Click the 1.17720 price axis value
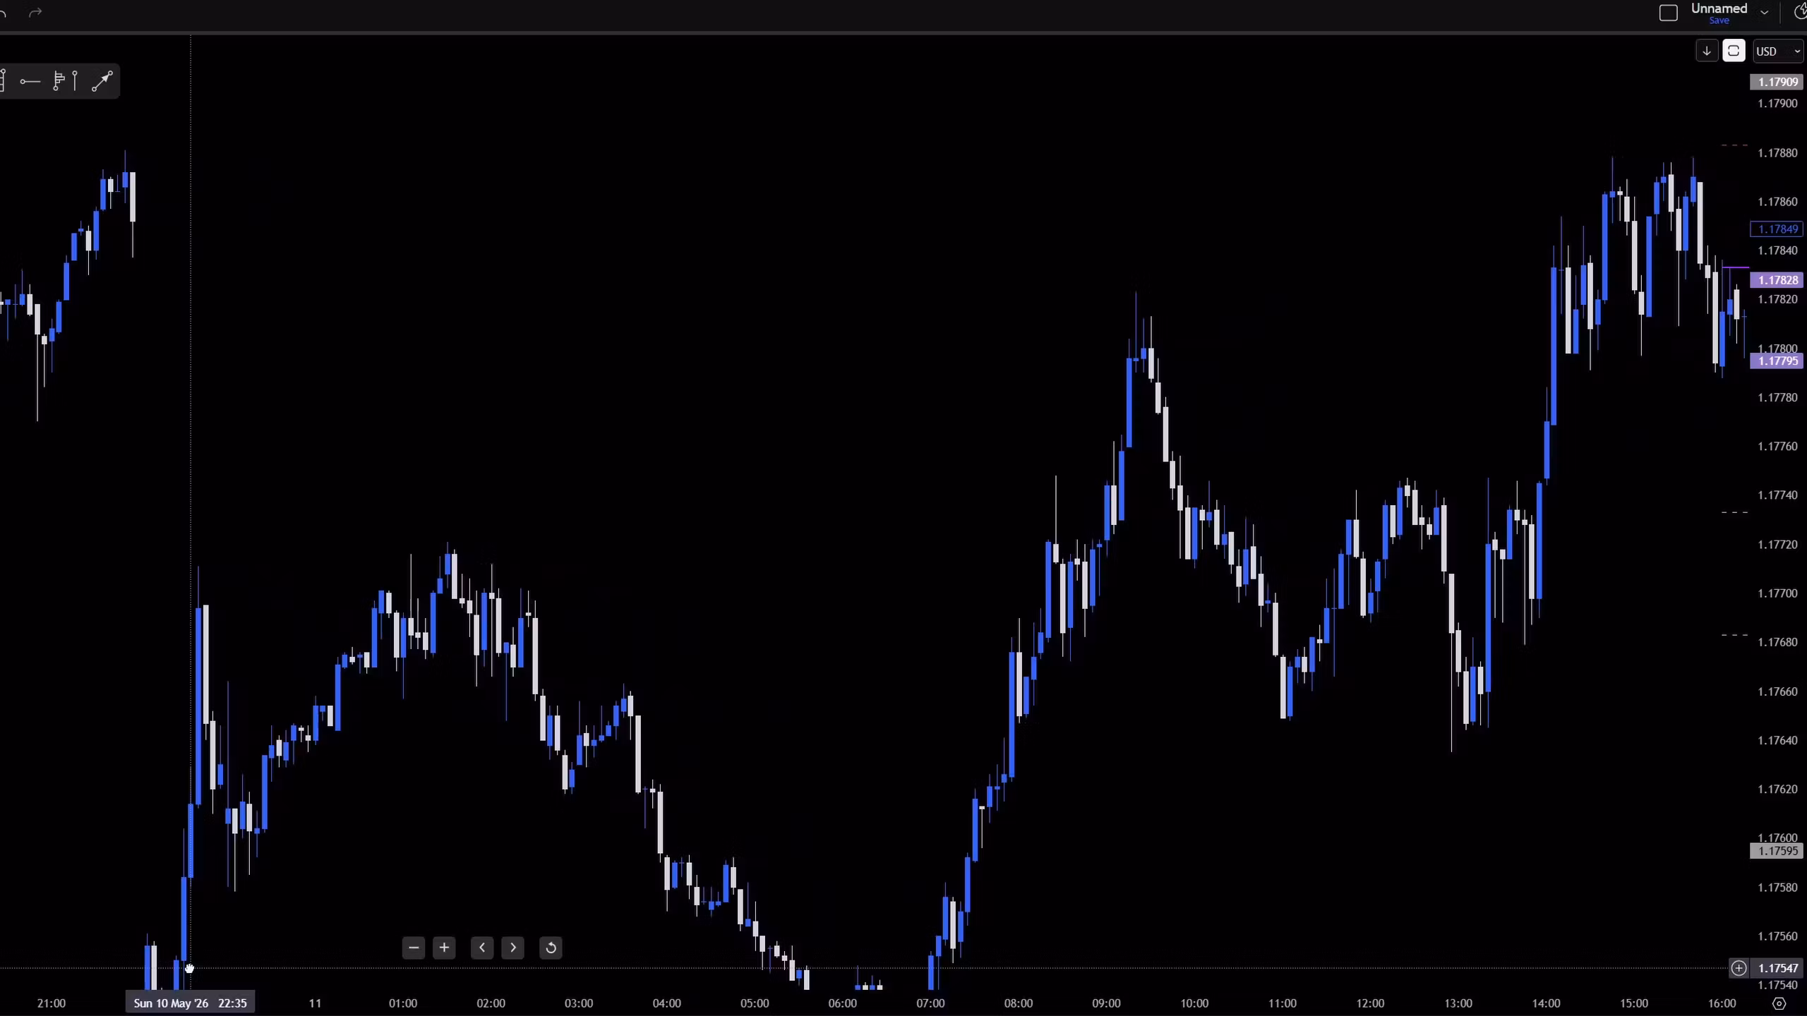1807x1016 pixels. [x=1777, y=545]
